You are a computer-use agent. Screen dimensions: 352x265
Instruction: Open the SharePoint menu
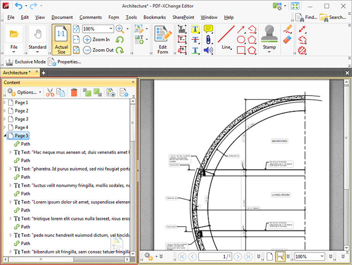point(183,17)
